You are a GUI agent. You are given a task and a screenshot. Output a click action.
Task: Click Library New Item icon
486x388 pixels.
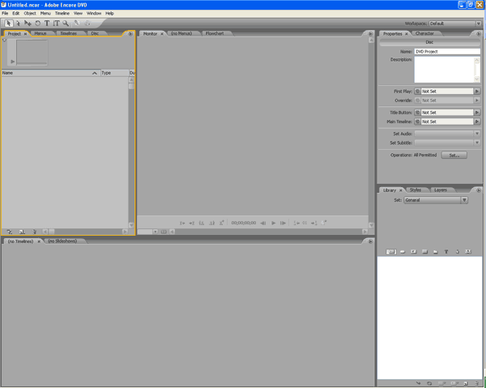466,383
